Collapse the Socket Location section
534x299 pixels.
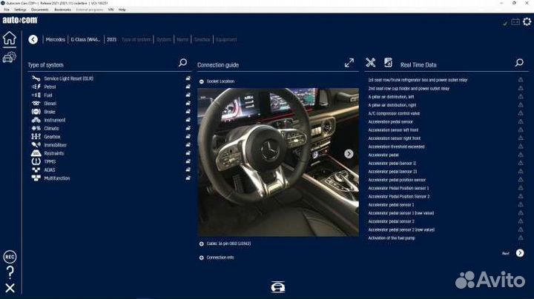202,81
